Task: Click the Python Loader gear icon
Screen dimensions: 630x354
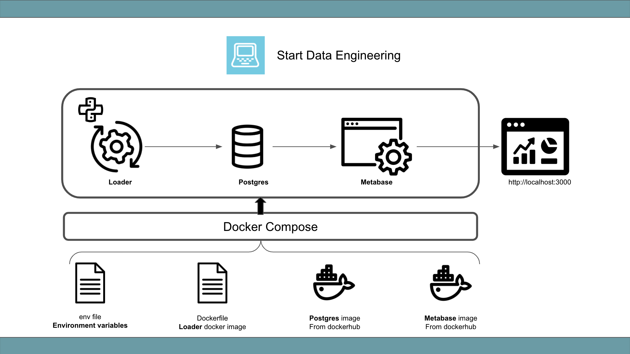Action: coord(115,147)
